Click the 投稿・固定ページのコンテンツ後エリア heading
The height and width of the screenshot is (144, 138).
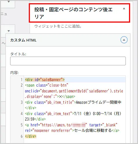(x=74, y=13)
